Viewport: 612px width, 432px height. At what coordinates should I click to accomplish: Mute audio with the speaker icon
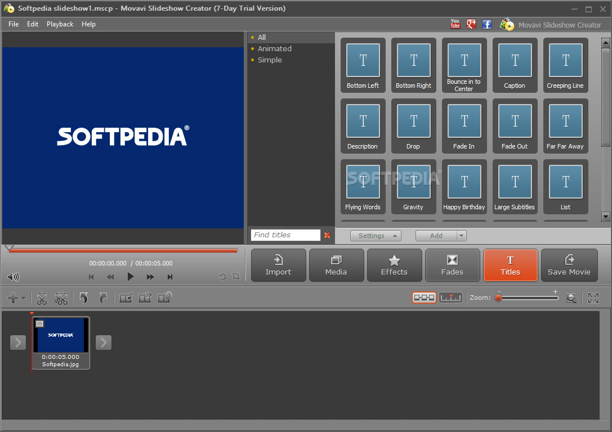[14, 277]
